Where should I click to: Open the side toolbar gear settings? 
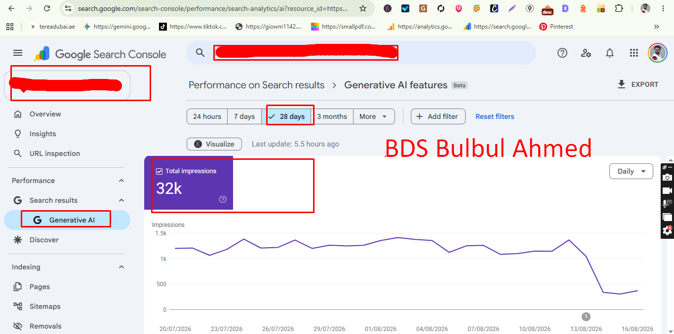tap(667, 230)
